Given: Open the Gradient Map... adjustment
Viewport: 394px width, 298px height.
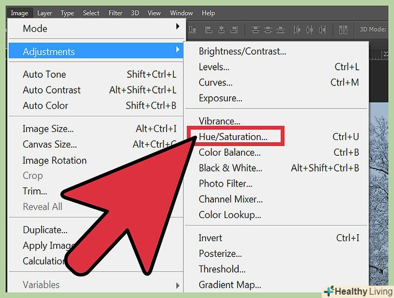Looking at the screenshot, I should (277, 284).
